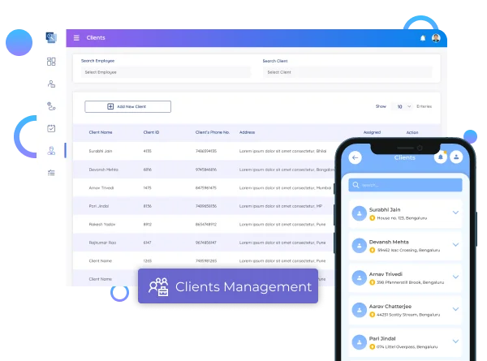Screen dimensions: 487x361
Task: Click the phone's Search input field
Action: click(405, 185)
